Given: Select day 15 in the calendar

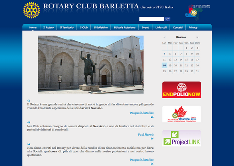Looking at the screenshot, I should [186, 59].
